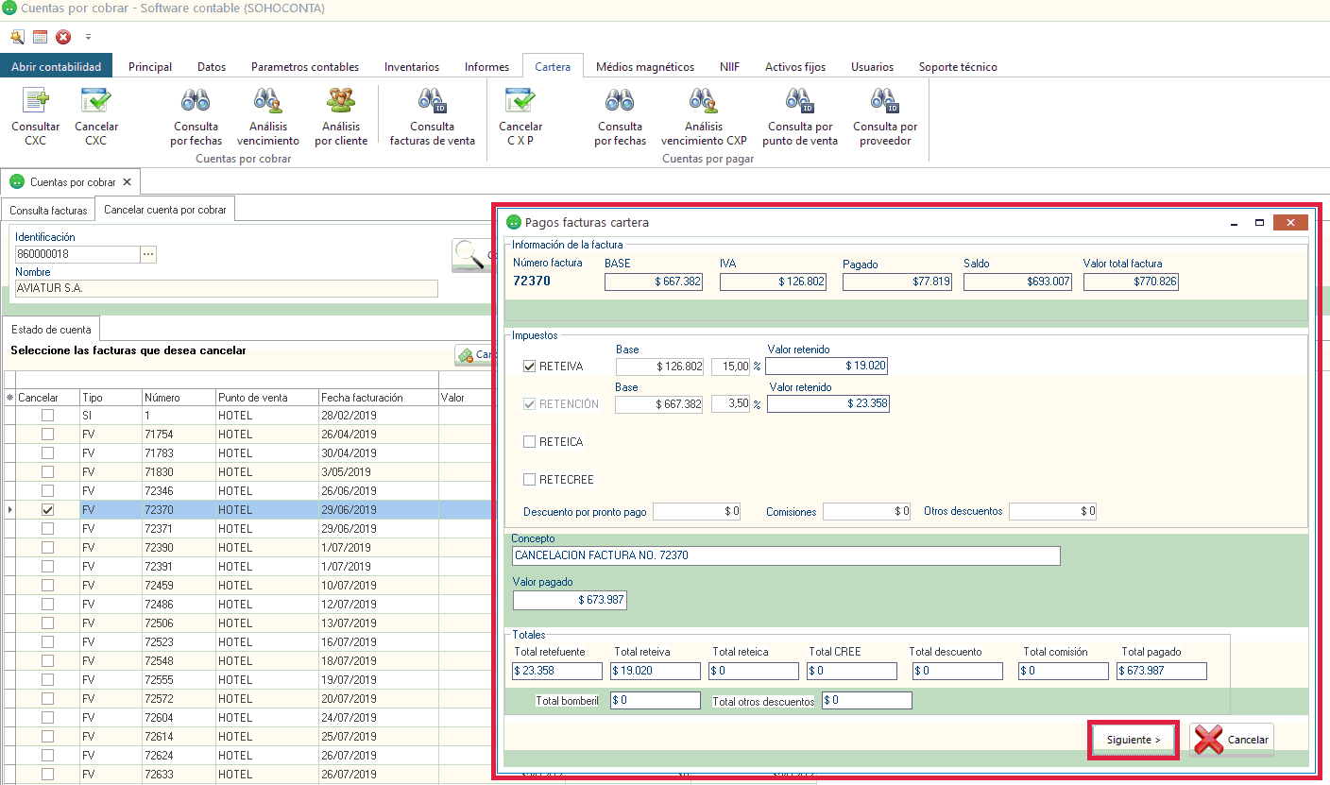Open identification lookup ellipsis button

coord(148,254)
